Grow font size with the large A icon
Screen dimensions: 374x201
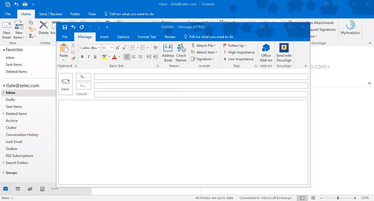click(118, 48)
